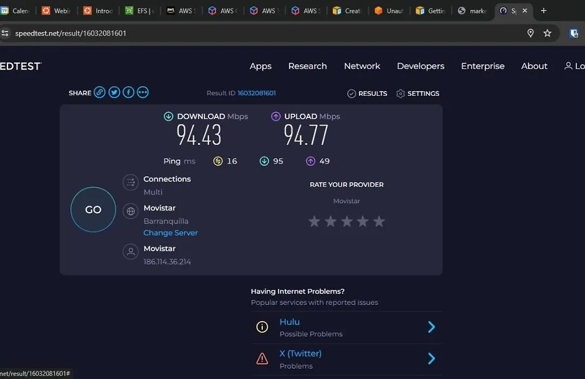585x379 pixels.
Task: Rate provider with first star
Action: pyautogui.click(x=314, y=221)
